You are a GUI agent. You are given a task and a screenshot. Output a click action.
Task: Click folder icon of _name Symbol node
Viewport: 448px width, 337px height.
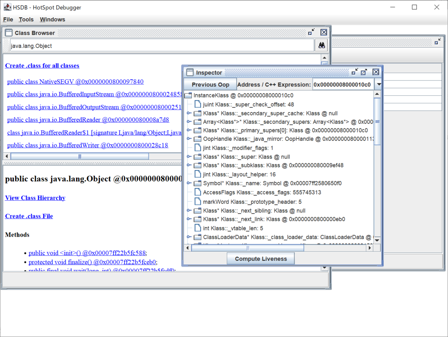[x=197, y=183]
